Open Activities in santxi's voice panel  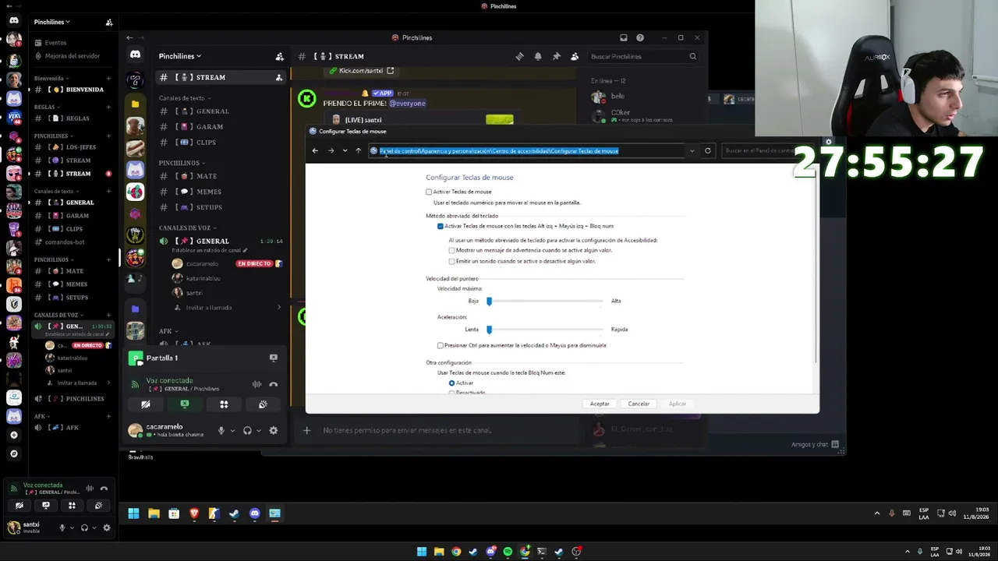pos(72,506)
